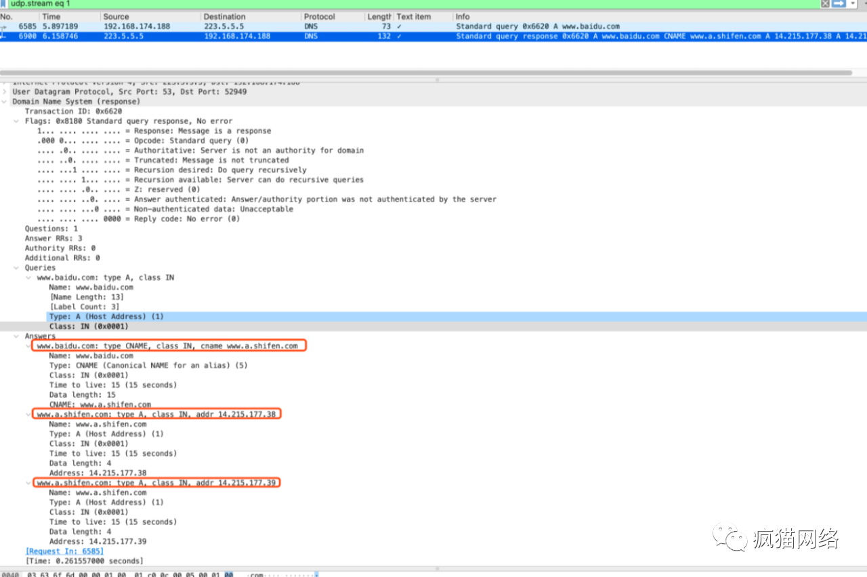Click the packet list horizontal scrollbar
Screen dimensions: 867x577
(x=425, y=72)
